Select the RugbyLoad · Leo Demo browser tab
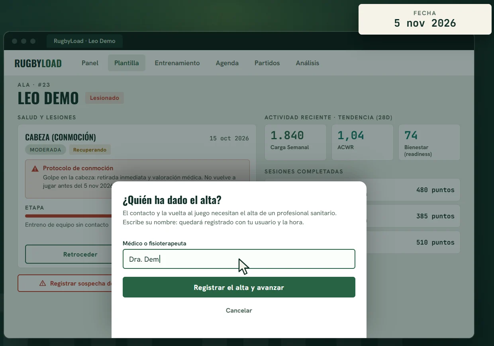This screenshot has width=494, height=346. (84, 41)
